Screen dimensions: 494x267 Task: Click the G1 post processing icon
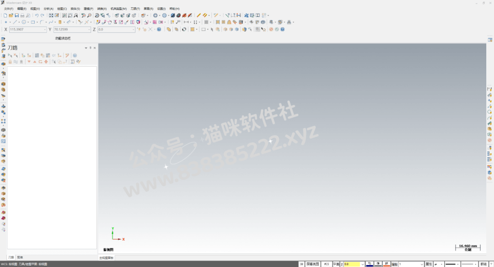pyautogui.click(x=54, y=55)
